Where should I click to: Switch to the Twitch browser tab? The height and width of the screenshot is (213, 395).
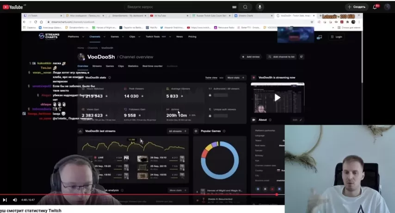click(x=43, y=16)
